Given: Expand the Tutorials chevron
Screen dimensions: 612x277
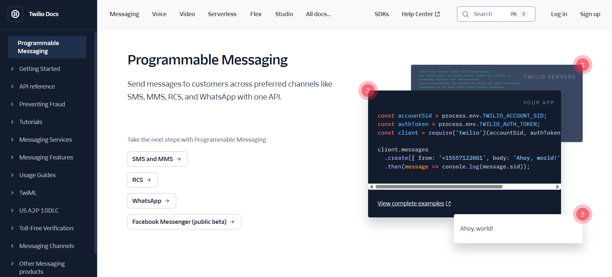Looking at the screenshot, I should tap(12, 122).
